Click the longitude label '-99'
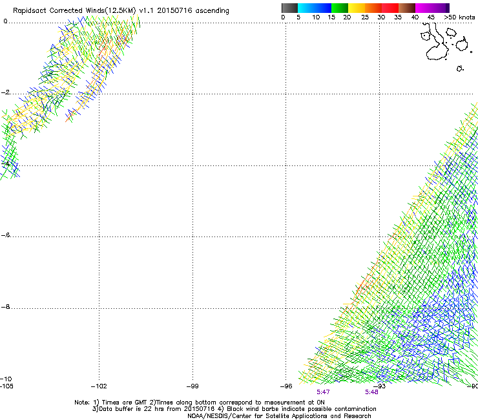The image size is (478, 420). coord(192,386)
